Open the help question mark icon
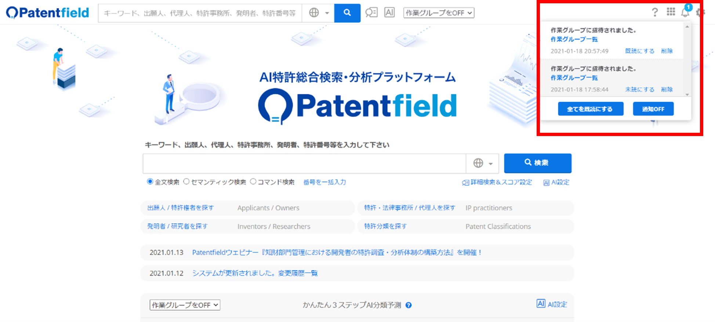This screenshot has height=322, width=715. (655, 12)
